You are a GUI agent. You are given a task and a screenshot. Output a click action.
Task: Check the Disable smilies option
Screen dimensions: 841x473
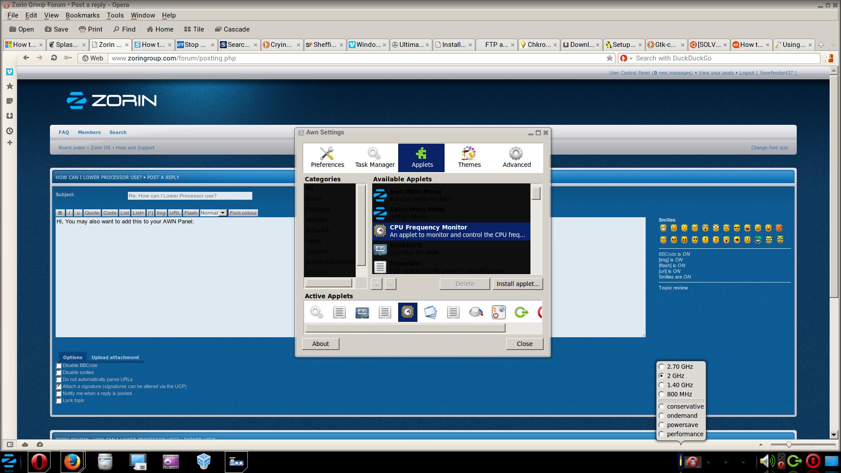[x=59, y=373]
